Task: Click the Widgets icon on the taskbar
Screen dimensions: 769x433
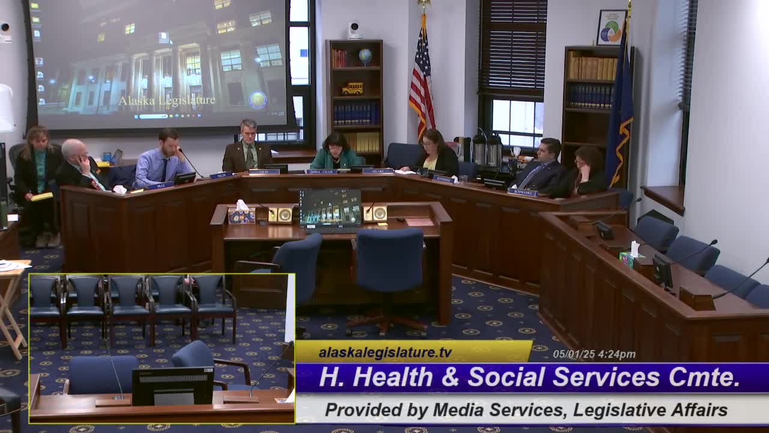Action: tap(187, 115)
